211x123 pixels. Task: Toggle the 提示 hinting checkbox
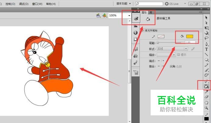click(x=179, y=55)
